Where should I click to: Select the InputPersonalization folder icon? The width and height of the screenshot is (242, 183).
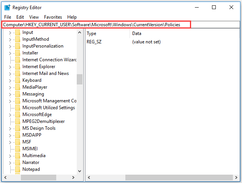[17, 46]
